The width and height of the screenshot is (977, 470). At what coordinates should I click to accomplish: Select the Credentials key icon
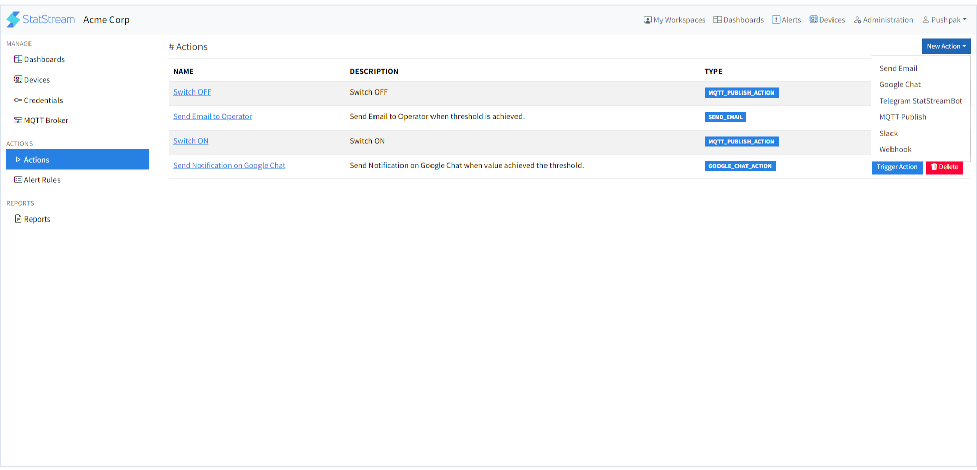pyautogui.click(x=18, y=100)
